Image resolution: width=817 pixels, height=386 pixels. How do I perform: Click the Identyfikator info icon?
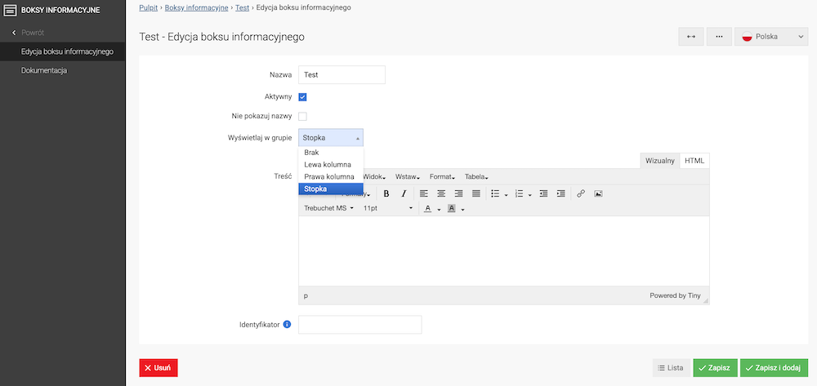click(287, 325)
